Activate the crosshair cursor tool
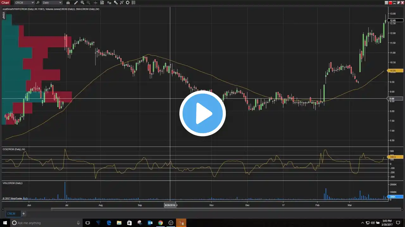The height and width of the screenshot is (227, 405). [x=96, y=3]
